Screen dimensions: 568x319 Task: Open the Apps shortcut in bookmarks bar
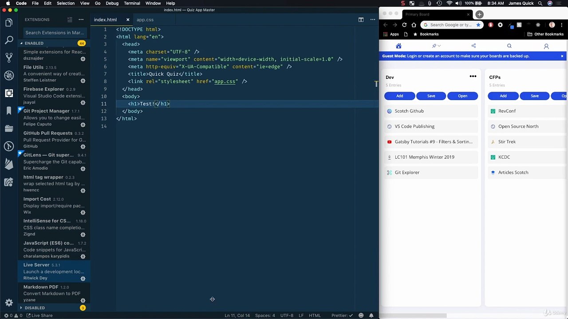[x=391, y=34]
